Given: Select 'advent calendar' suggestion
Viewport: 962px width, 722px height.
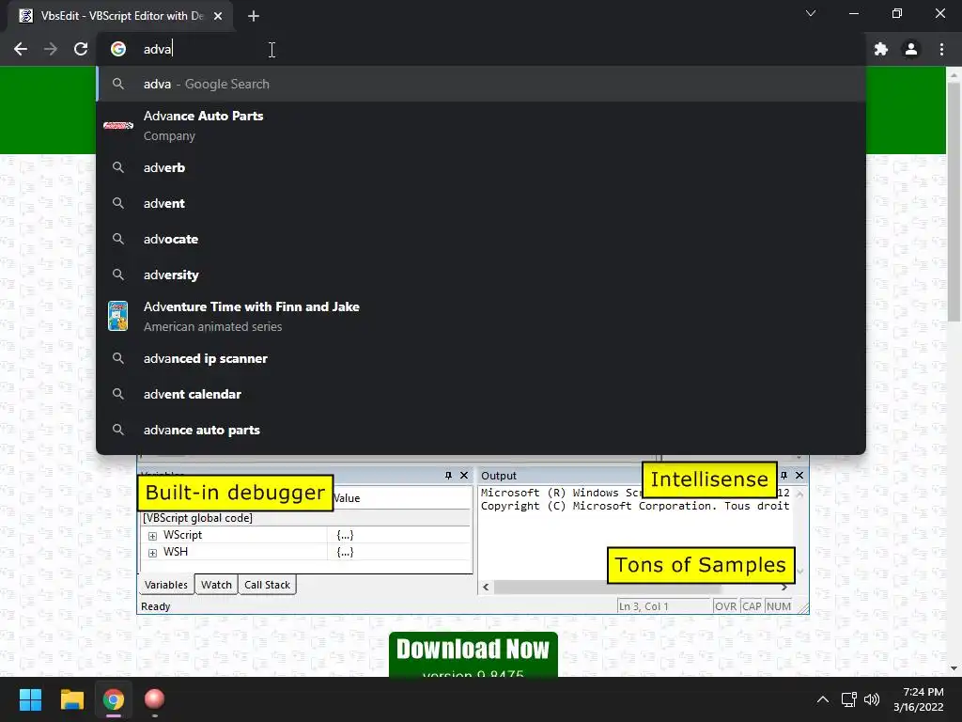Looking at the screenshot, I should 481,394.
